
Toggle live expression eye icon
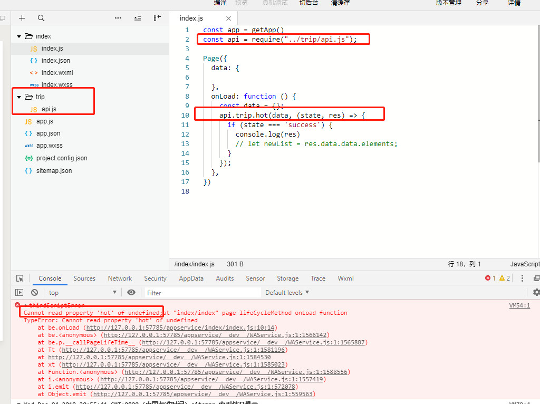coord(131,292)
